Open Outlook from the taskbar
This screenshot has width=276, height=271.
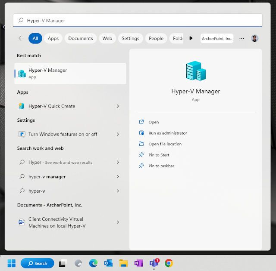(108, 263)
